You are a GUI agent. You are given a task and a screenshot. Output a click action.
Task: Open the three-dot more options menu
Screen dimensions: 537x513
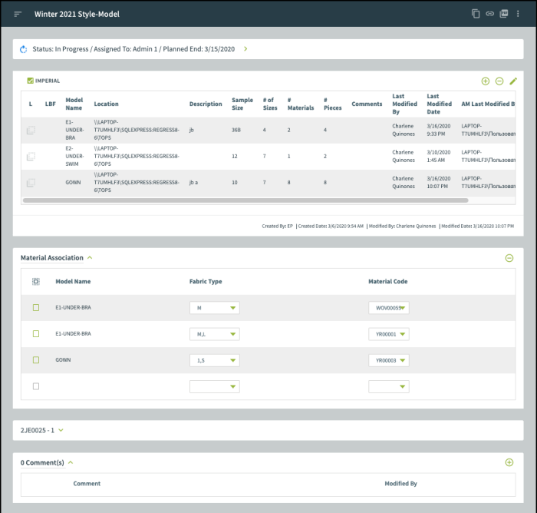tap(519, 14)
